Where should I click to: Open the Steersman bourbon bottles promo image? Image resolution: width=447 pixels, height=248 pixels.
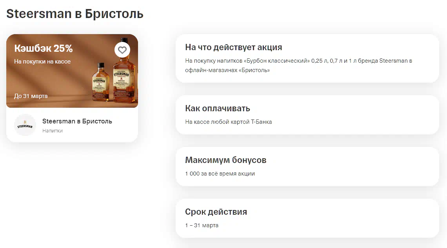pos(72,71)
